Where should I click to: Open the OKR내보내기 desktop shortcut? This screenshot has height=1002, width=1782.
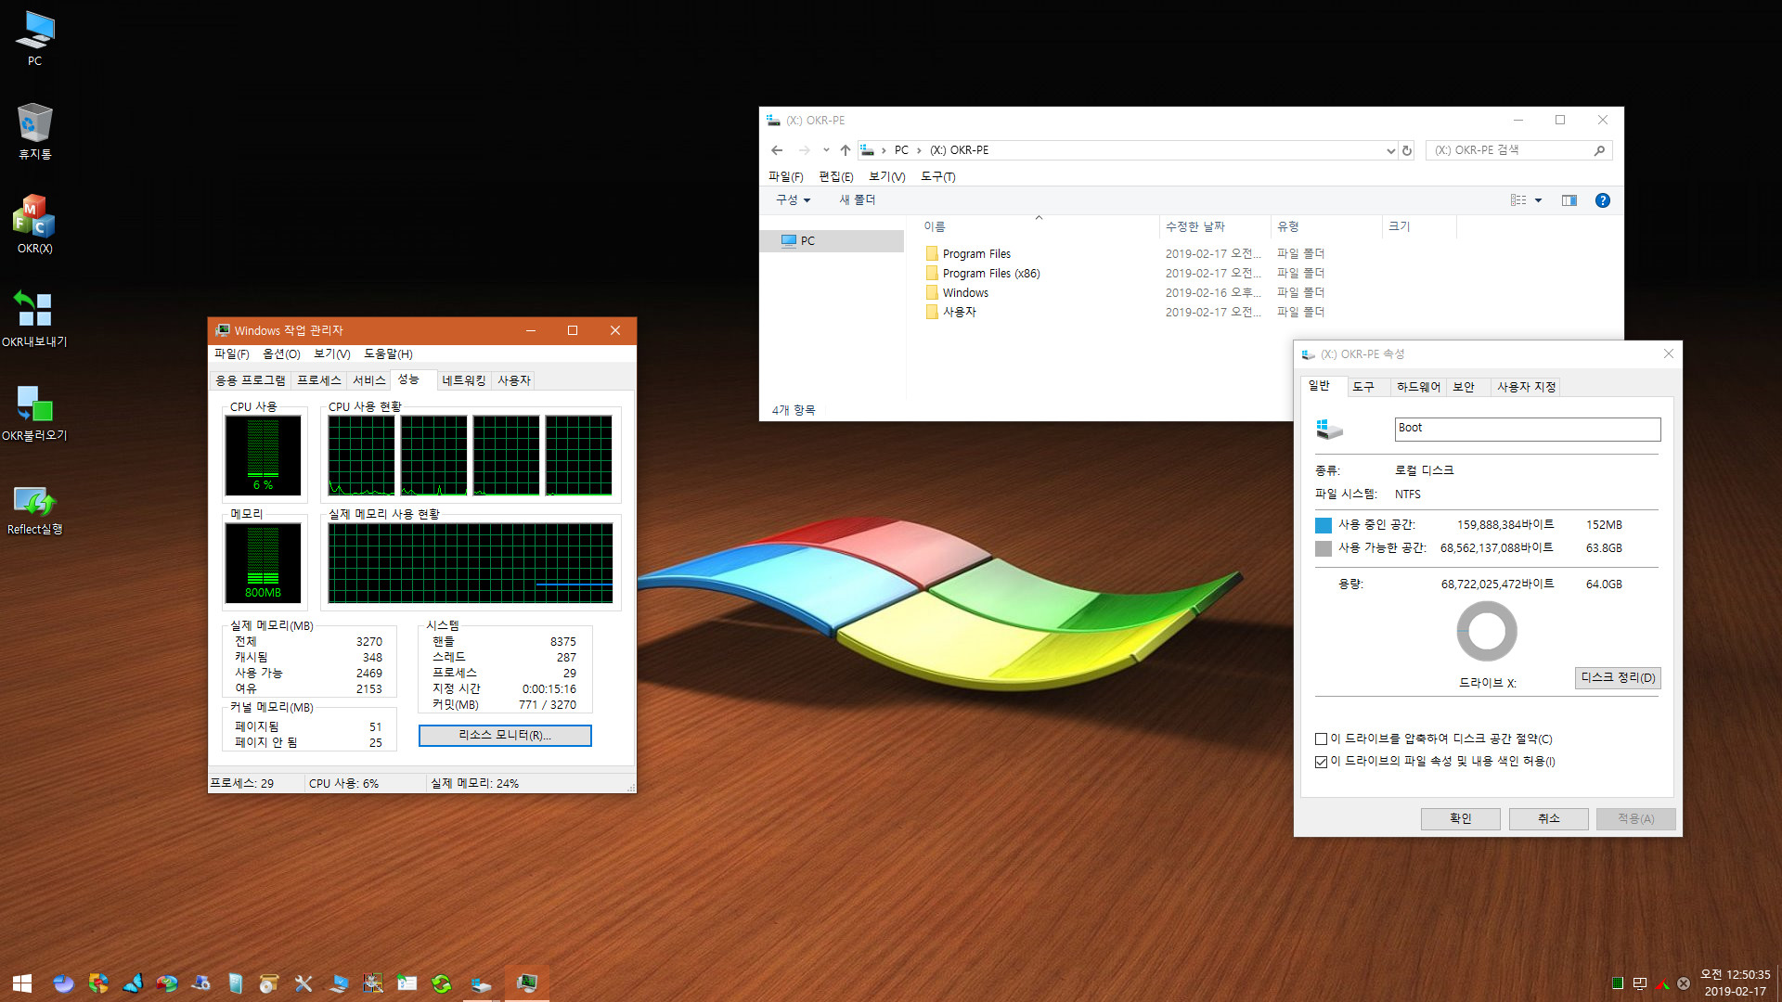point(34,318)
